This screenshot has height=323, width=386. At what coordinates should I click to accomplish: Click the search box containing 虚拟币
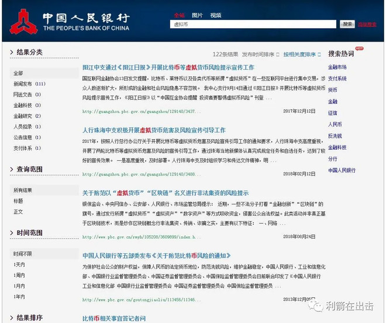pos(253,24)
